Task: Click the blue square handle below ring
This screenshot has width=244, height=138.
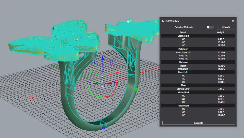Action: point(103,128)
